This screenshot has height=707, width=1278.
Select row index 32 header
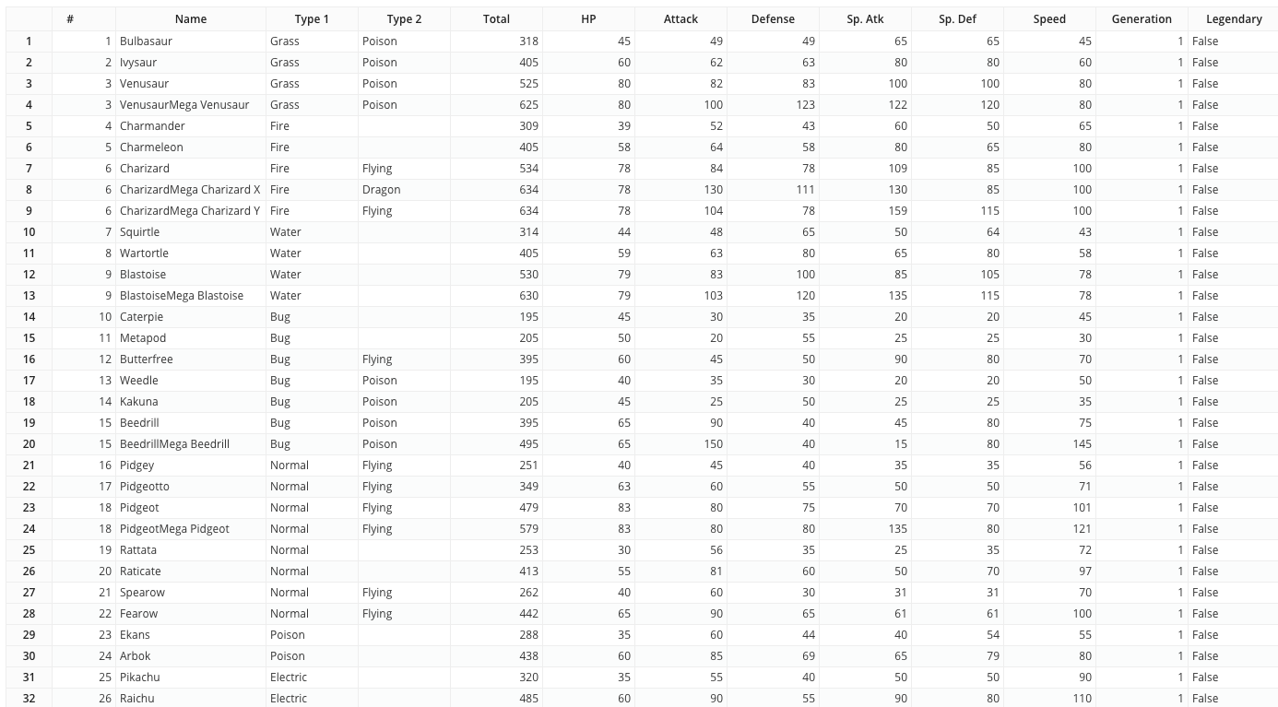point(30,699)
